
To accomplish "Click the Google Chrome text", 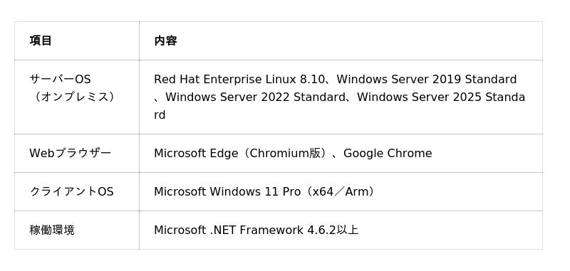I will pyautogui.click(x=388, y=153).
